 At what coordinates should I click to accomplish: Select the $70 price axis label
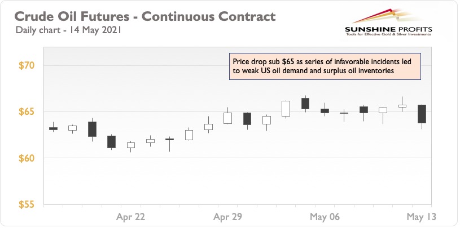(27, 65)
